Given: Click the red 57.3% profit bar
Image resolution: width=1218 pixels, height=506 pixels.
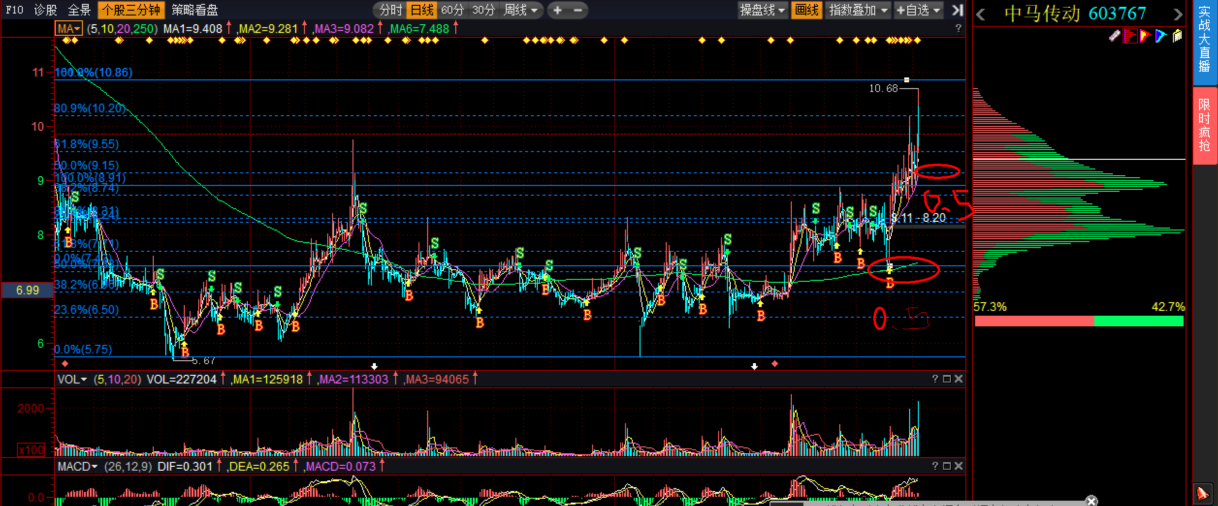Looking at the screenshot, I should (1035, 321).
